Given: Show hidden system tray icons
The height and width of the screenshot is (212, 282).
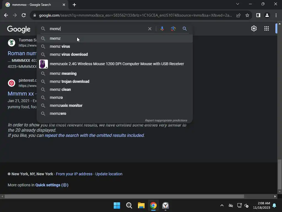Looking at the screenshot, I should pos(222,205).
